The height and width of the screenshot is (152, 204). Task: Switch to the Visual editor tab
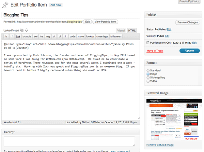click(x=121, y=30)
